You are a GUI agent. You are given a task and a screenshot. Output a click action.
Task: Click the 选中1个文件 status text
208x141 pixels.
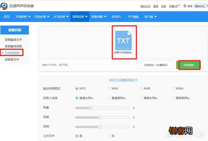tap(56, 65)
